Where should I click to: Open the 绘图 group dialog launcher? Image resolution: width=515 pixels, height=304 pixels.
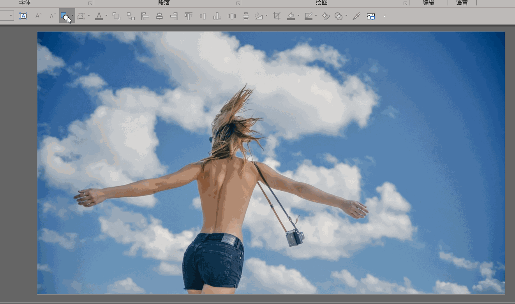(x=405, y=3)
